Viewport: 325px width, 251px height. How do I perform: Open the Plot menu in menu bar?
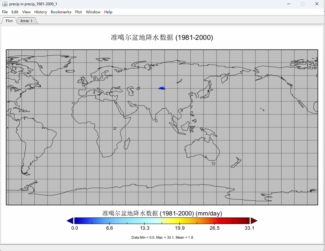(x=78, y=12)
